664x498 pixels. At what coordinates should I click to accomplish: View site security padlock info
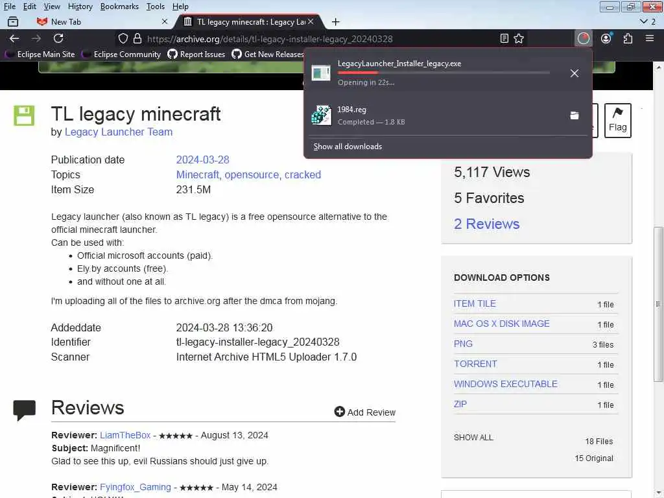[137, 38]
